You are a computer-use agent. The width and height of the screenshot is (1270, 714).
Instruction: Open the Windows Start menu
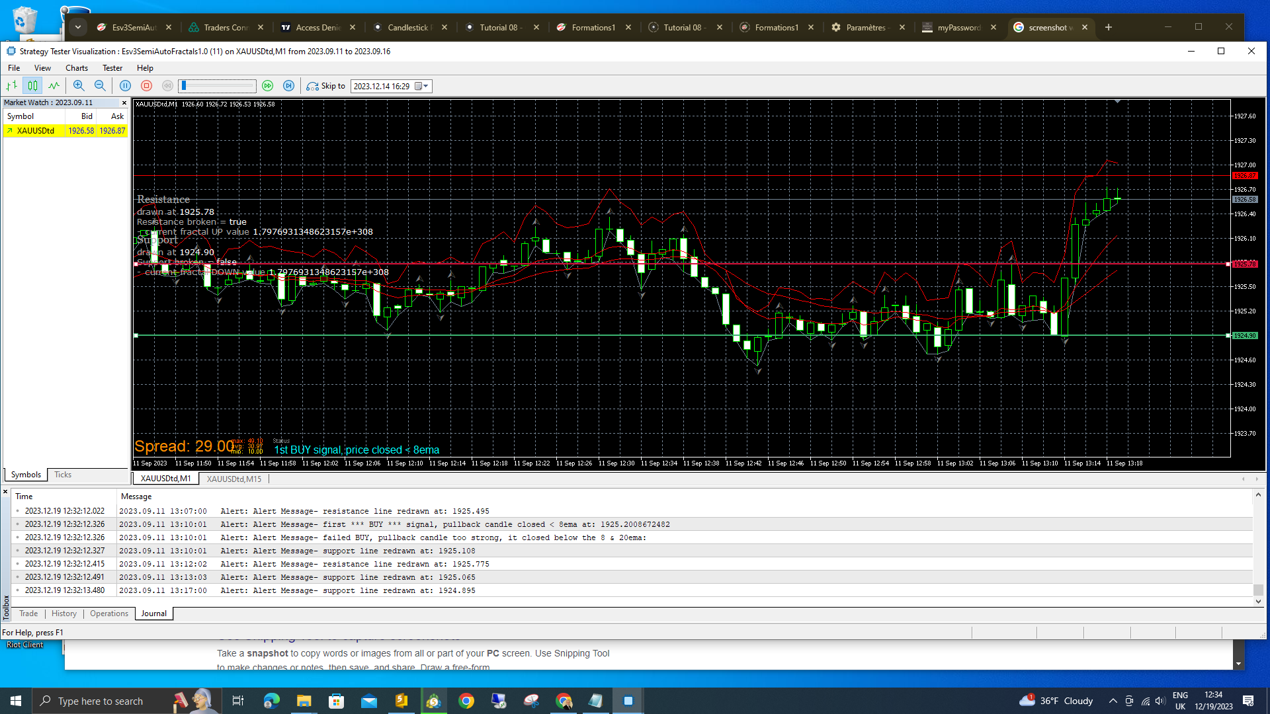pyautogui.click(x=16, y=701)
